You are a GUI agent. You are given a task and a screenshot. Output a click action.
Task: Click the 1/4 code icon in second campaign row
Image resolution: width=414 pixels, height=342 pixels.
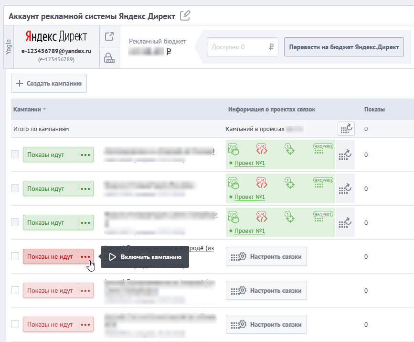[x=262, y=183]
